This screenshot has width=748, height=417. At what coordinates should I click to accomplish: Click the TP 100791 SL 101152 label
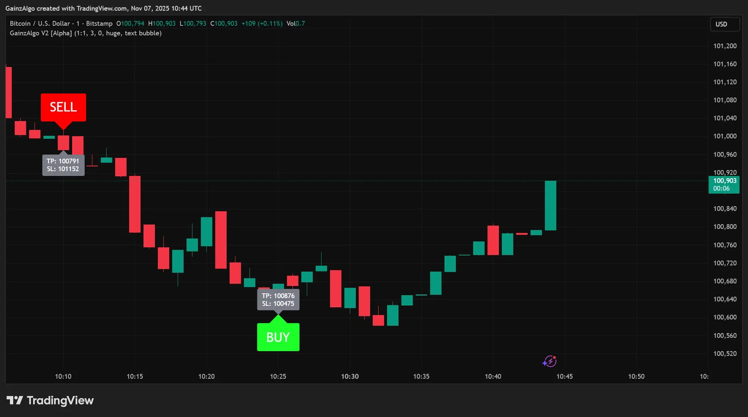[x=63, y=165]
